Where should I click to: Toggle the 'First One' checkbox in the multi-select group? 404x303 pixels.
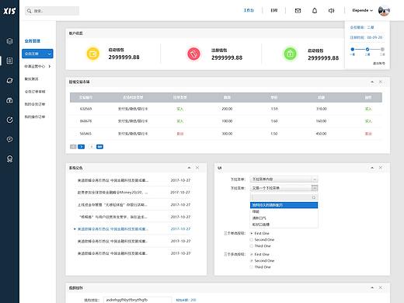[252, 254]
